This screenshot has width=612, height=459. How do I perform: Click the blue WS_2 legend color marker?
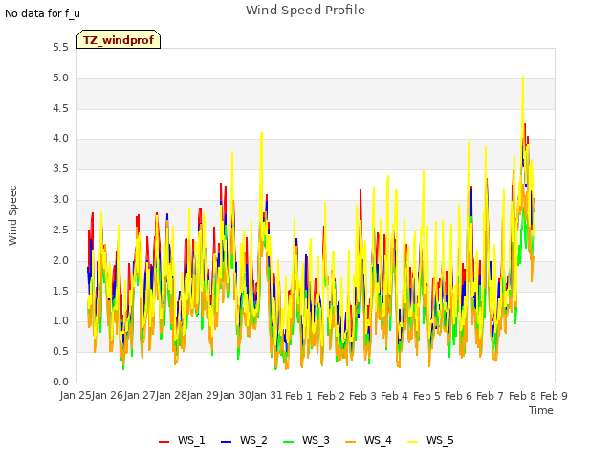click(x=226, y=442)
